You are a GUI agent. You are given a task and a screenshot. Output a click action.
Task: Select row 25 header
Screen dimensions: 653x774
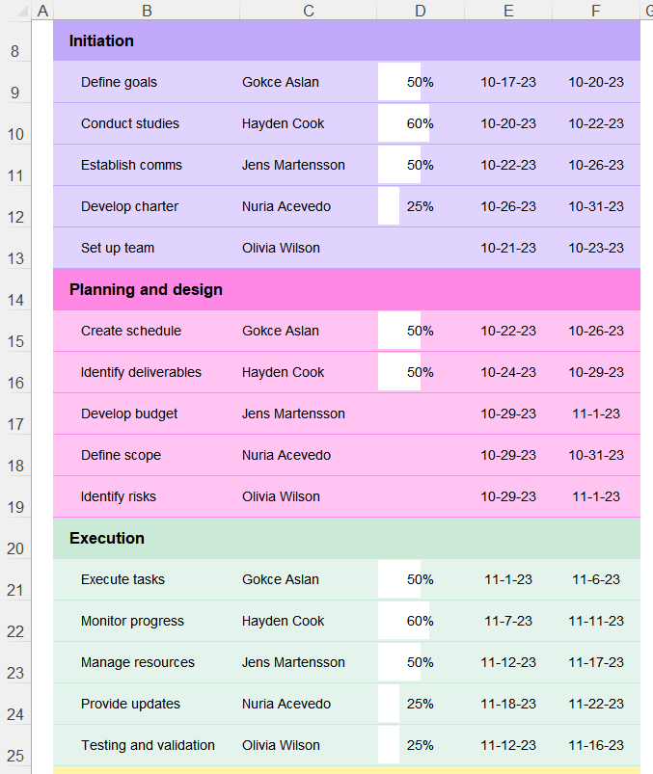15,745
